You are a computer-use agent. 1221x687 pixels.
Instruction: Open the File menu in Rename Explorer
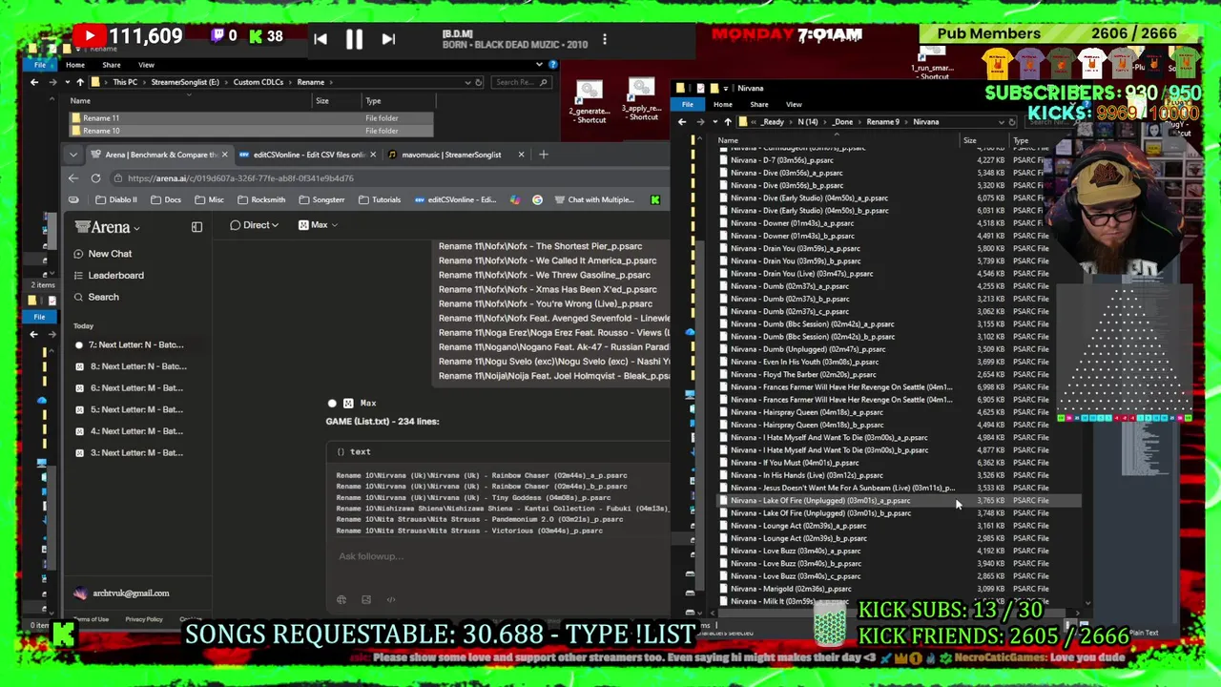(x=40, y=65)
